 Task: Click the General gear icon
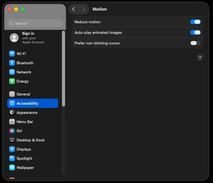pos(12,94)
